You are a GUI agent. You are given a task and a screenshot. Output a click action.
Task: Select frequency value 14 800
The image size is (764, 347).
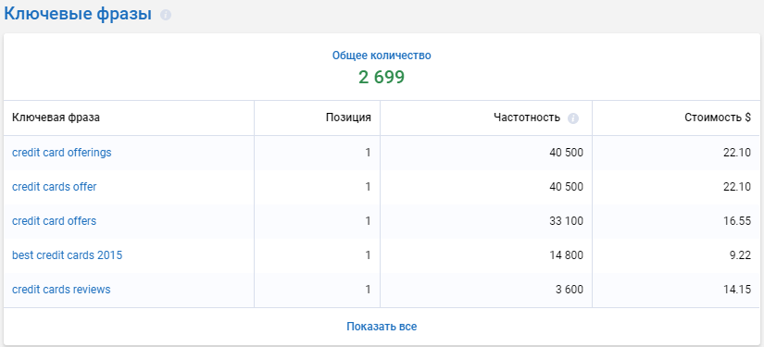pyautogui.click(x=566, y=255)
